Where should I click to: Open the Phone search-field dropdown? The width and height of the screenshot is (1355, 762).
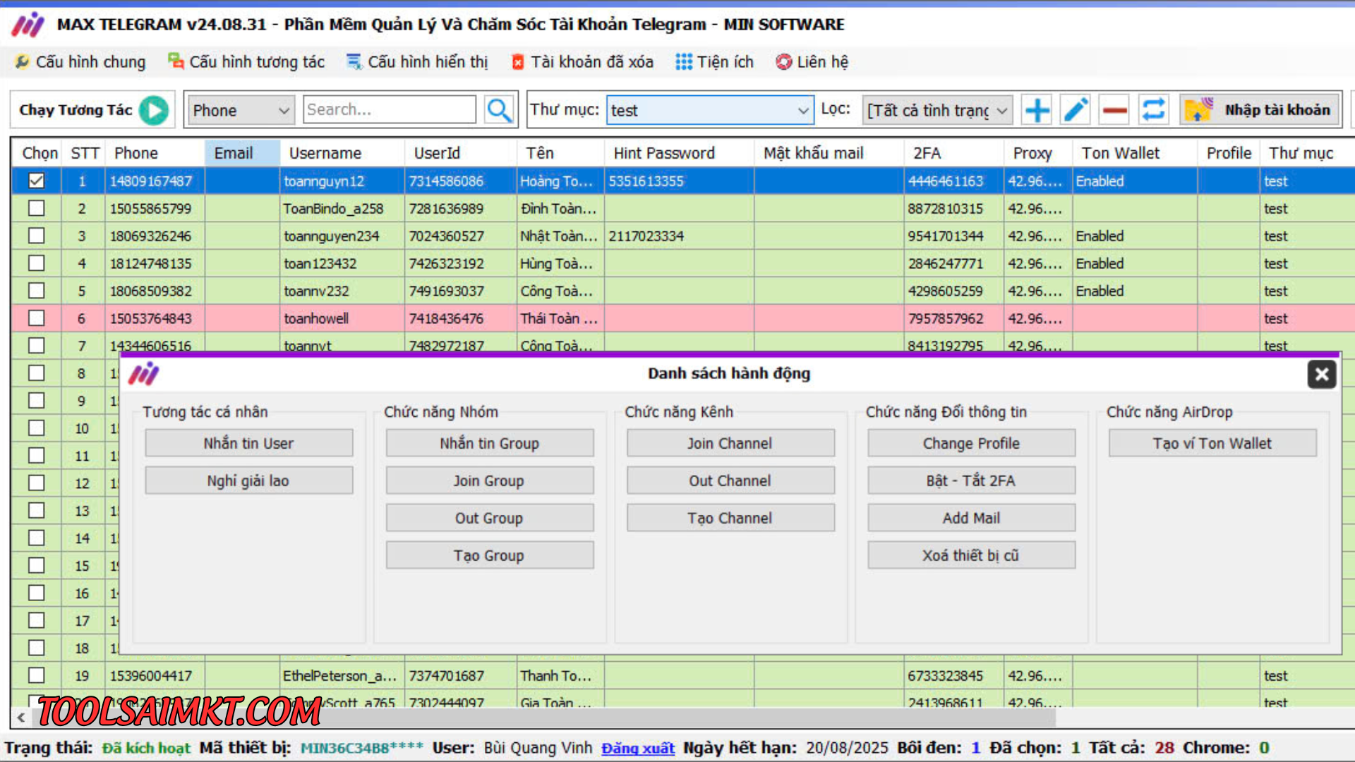tap(241, 110)
